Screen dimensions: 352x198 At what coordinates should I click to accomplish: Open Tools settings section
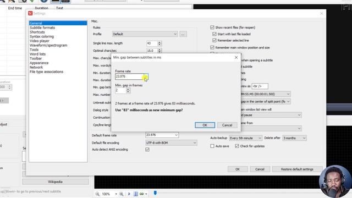[x=34, y=50]
